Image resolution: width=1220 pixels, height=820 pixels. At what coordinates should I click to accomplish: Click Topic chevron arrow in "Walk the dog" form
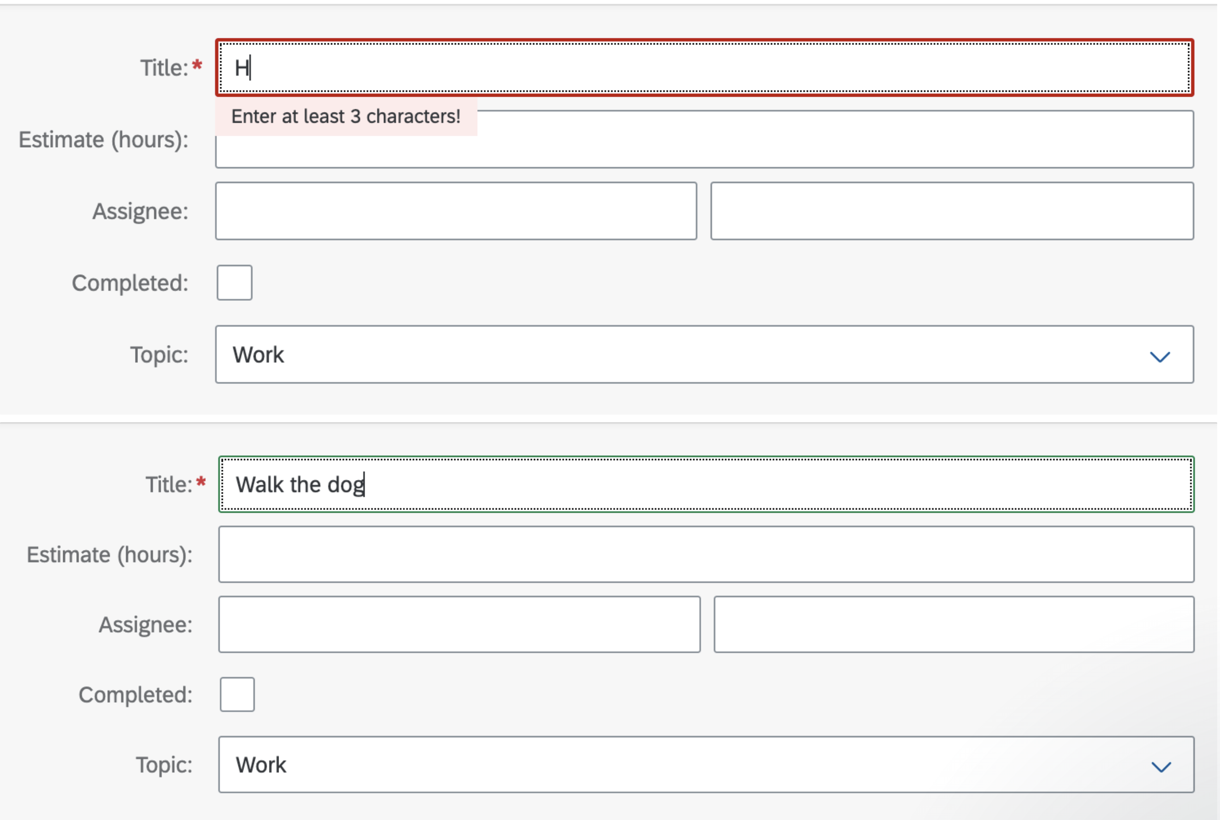tap(1161, 767)
